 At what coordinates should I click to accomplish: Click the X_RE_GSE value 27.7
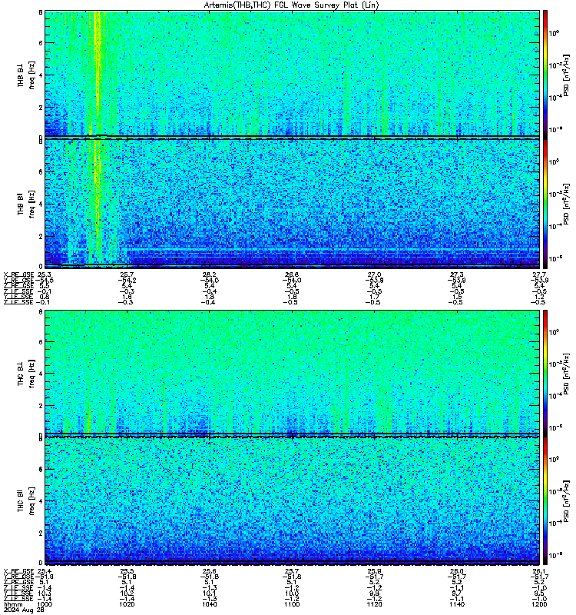(x=540, y=274)
